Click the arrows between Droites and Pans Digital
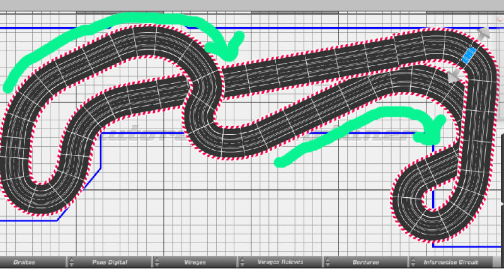Screen dimensions: 504x269 pos(71,262)
